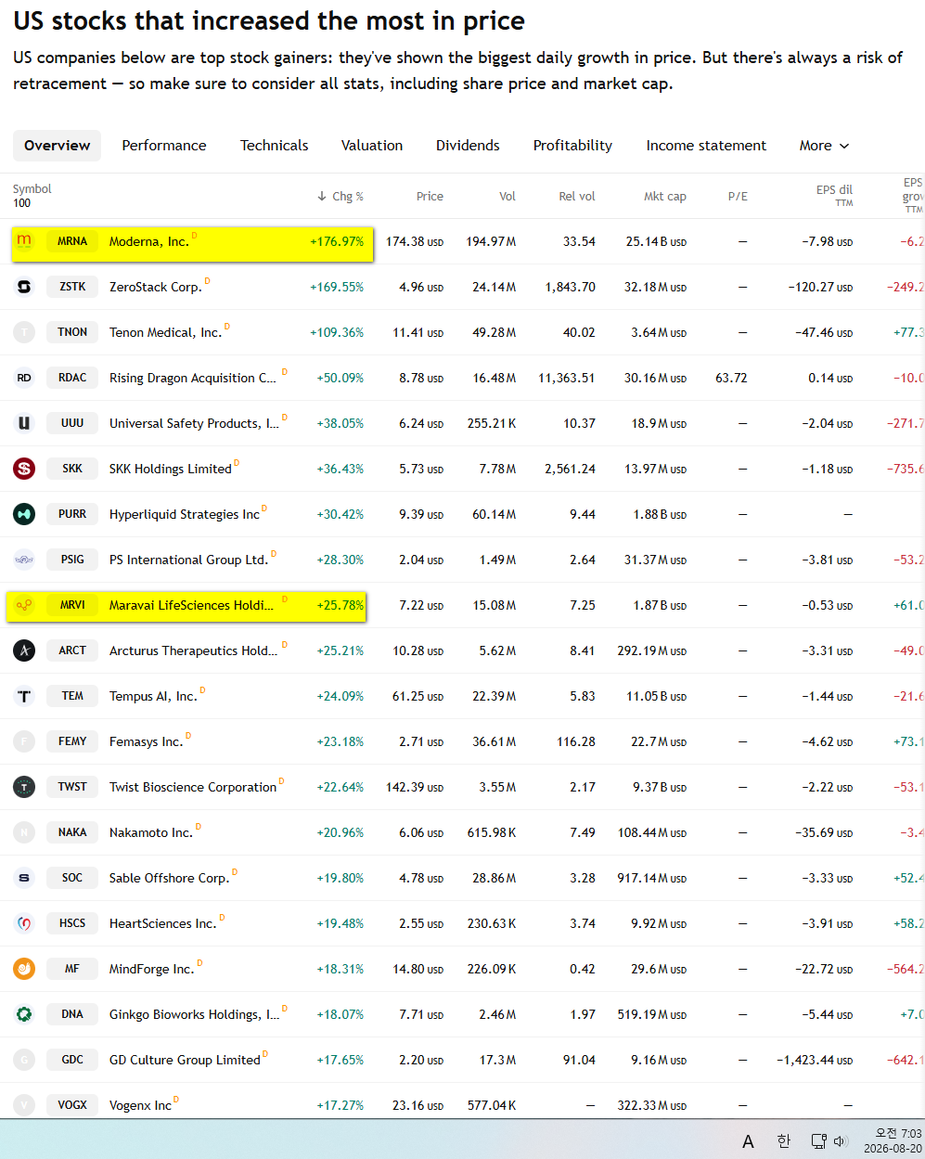The height and width of the screenshot is (1159, 925).
Task: Open the MRNA ticker symbol
Action: pyautogui.click(x=72, y=241)
